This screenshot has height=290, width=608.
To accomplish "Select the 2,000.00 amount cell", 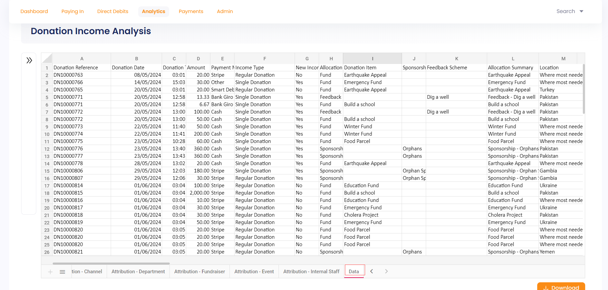I will click(x=198, y=193).
